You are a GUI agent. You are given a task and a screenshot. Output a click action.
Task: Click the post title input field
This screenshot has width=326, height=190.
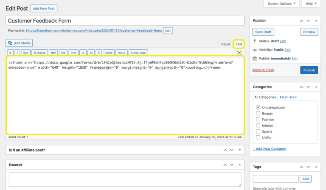(125, 20)
